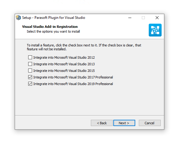
Task: Tick the Visual Studio 2013 integration checkbox
Action: pyautogui.click(x=30, y=64)
